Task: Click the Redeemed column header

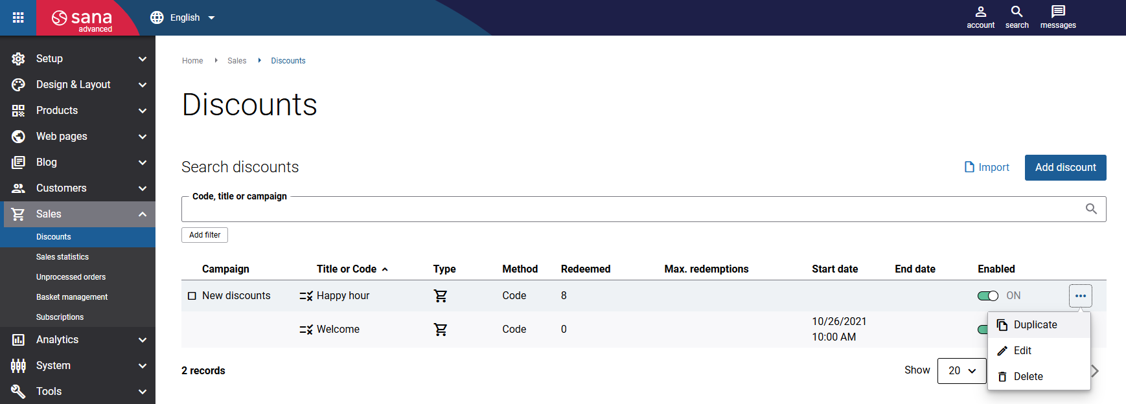Action: [x=586, y=269]
